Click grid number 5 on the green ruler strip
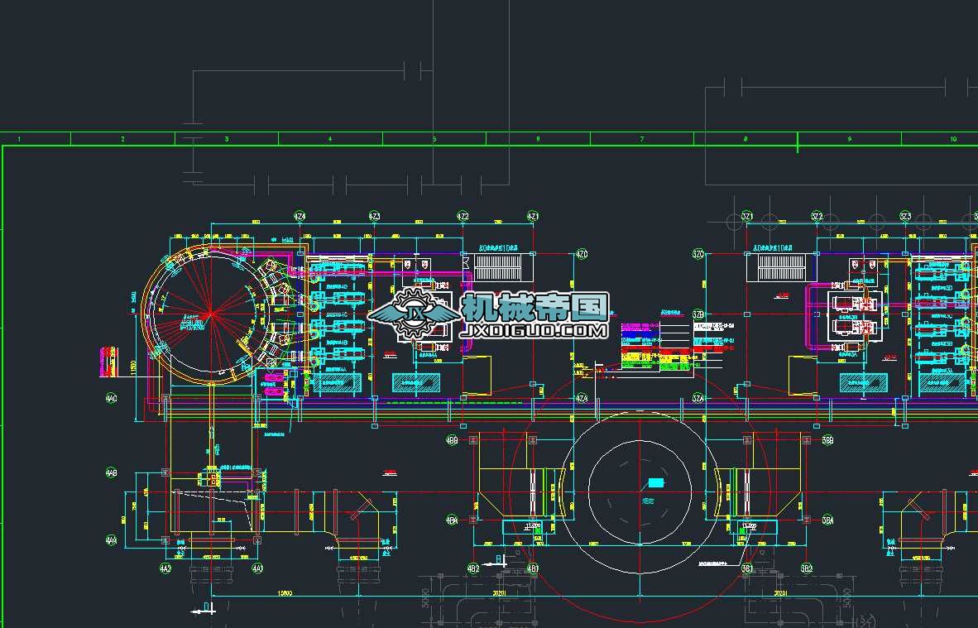 pyautogui.click(x=434, y=138)
